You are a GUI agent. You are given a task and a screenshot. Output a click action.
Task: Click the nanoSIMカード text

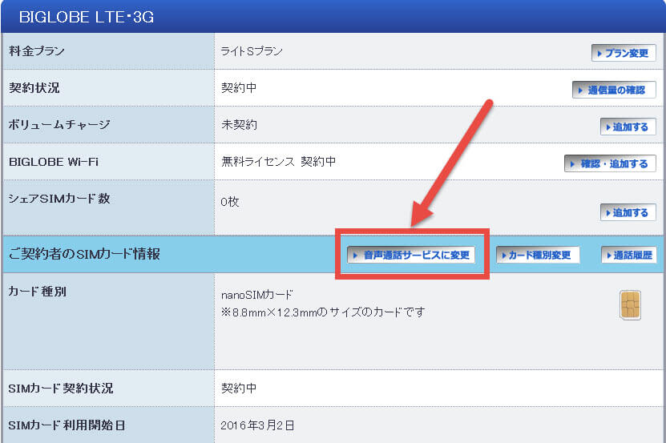click(257, 294)
